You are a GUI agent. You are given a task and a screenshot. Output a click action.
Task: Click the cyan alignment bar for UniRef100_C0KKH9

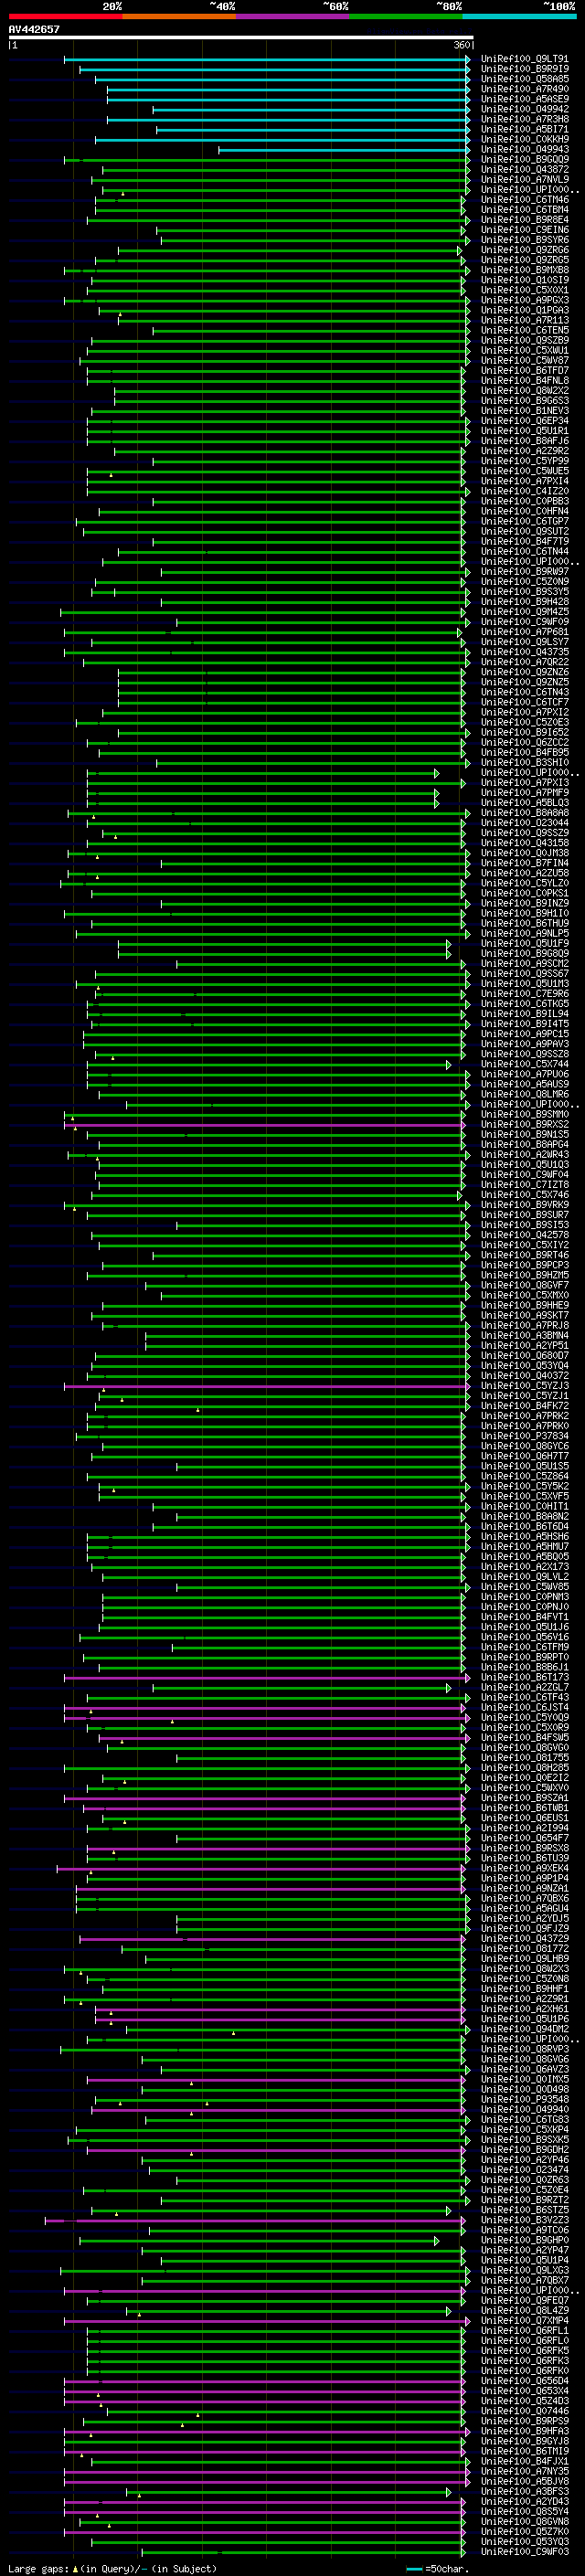(x=282, y=140)
